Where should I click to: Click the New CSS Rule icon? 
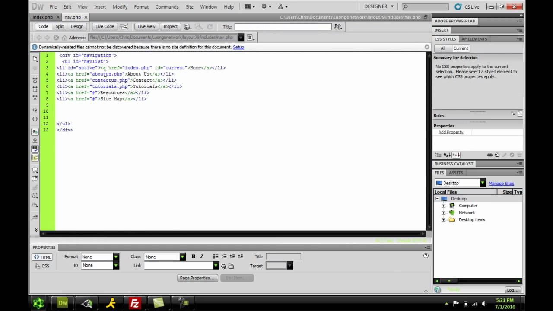pyautogui.click(x=497, y=155)
